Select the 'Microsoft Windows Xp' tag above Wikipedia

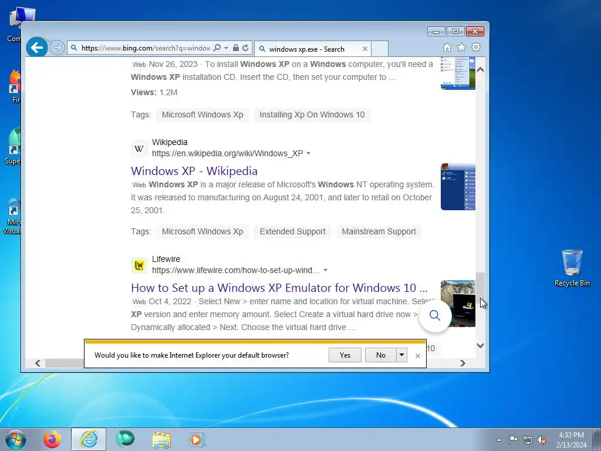[202, 115]
